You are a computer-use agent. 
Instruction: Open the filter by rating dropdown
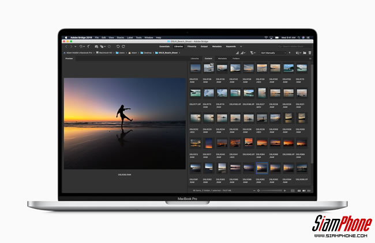click(253, 53)
